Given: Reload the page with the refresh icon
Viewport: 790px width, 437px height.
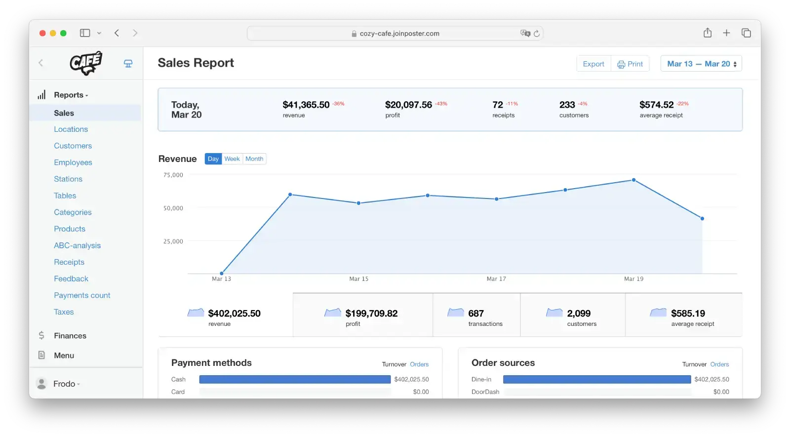Looking at the screenshot, I should click(537, 34).
